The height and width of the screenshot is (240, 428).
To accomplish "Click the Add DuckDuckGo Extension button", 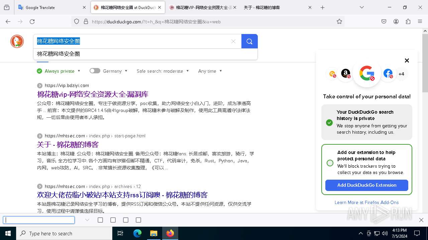I will pos(367,185).
